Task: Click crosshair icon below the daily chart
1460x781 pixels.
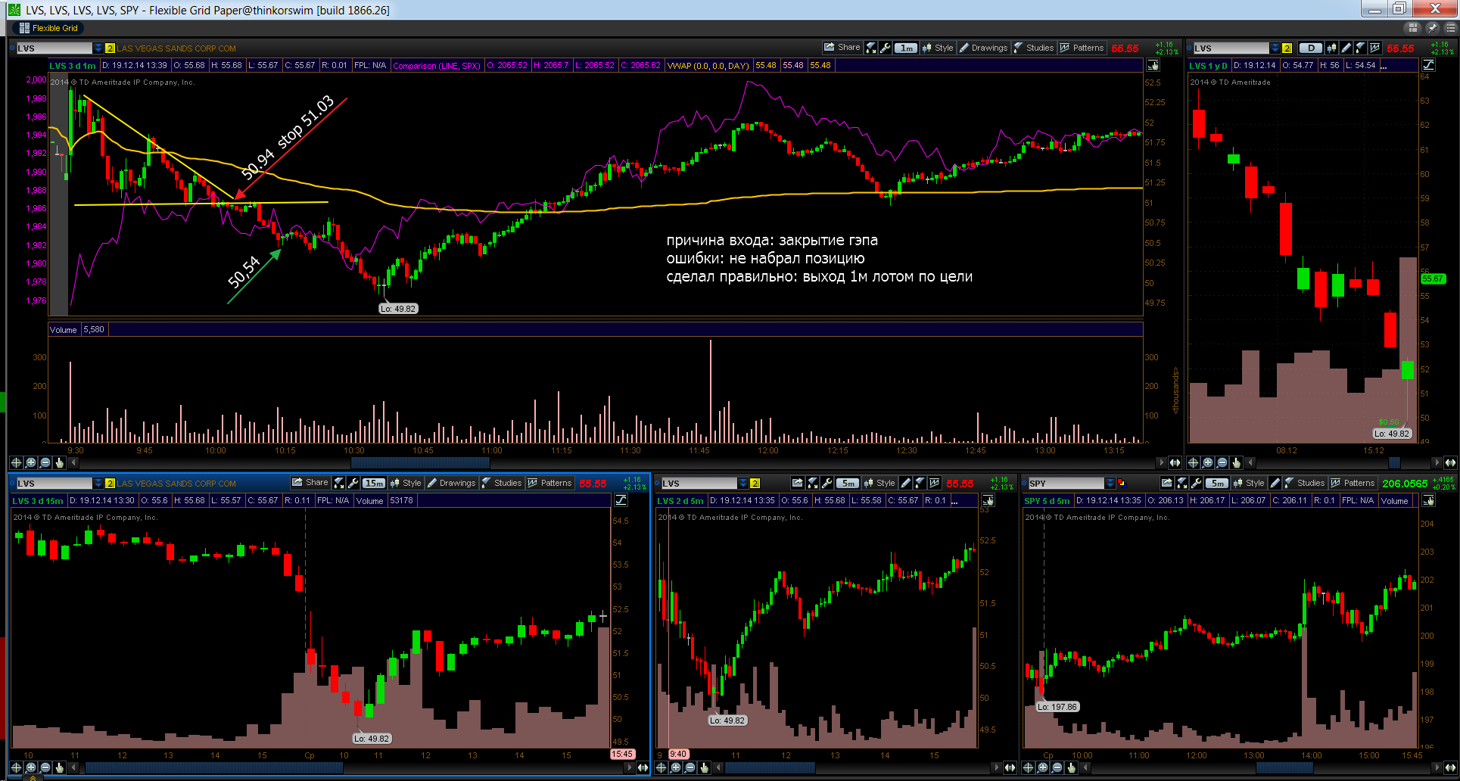Action: click(1193, 462)
